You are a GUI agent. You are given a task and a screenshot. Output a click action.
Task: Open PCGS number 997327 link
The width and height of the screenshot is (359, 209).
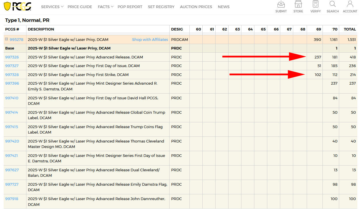click(12, 66)
